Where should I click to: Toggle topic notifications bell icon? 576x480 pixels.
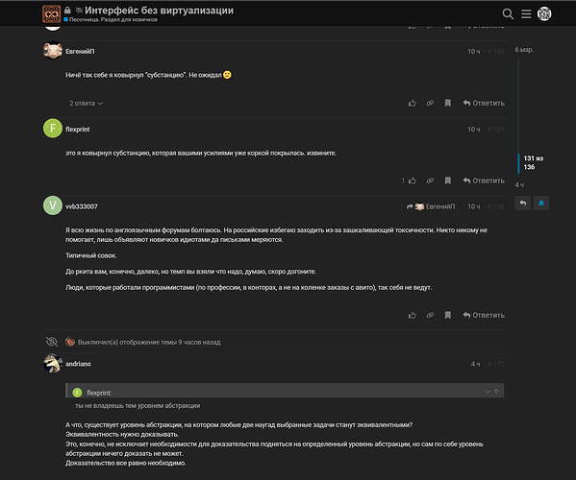[x=541, y=204]
